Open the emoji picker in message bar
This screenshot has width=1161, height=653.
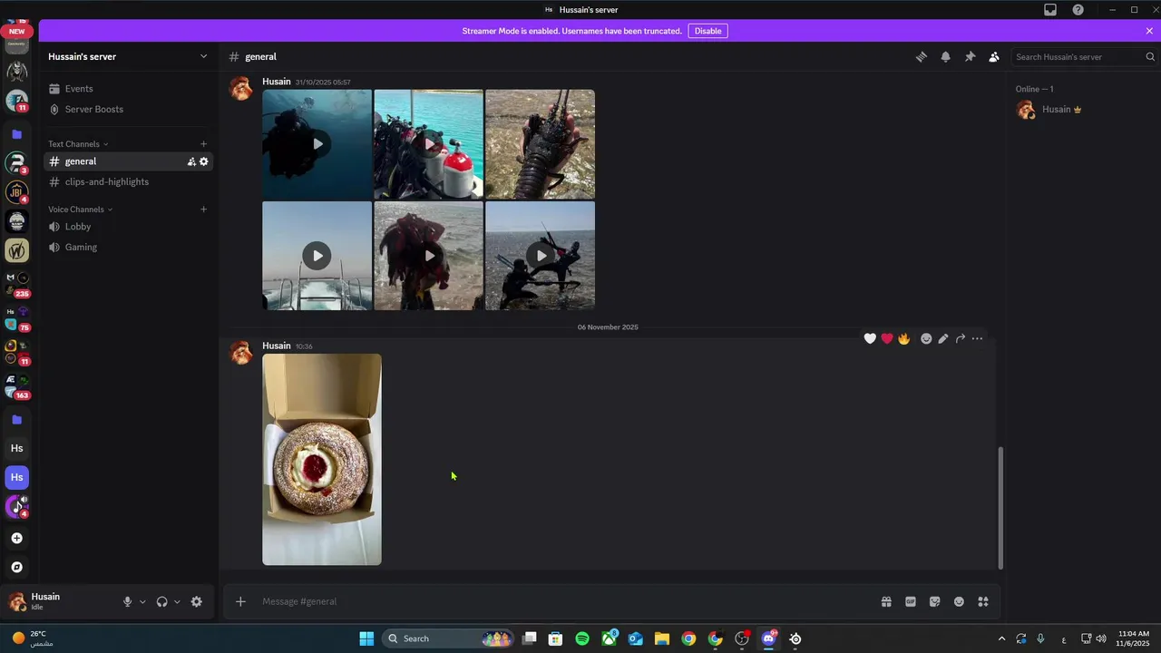click(959, 601)
